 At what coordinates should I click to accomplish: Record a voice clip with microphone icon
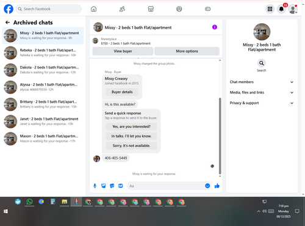point(95,186)
